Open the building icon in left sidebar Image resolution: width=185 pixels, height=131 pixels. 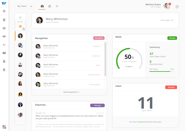(x=4, y=20)
